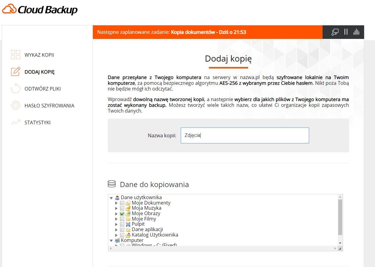Click the Wykaz kopii grid icon

pos(15,55)
